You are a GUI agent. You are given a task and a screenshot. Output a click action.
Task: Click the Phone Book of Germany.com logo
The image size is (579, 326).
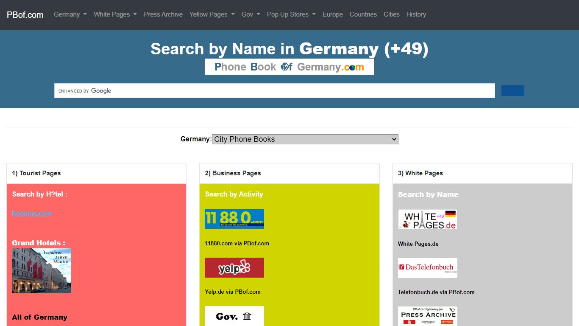click(x=289, y=67)
